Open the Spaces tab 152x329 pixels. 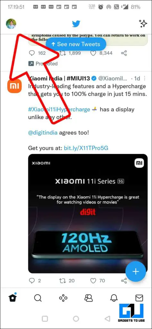tap(63, 298)
